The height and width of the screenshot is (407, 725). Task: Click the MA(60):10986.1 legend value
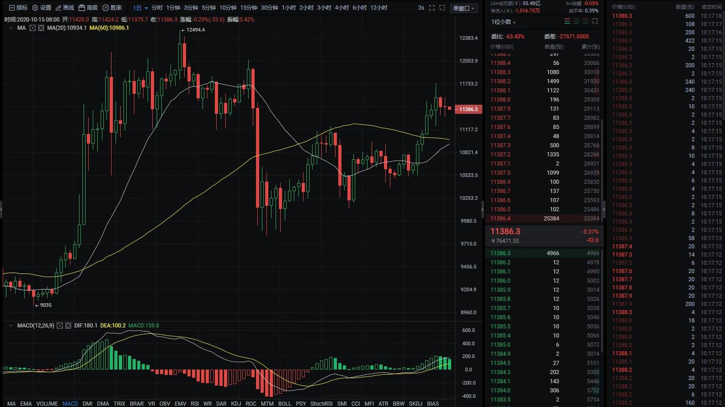point(109,28)
